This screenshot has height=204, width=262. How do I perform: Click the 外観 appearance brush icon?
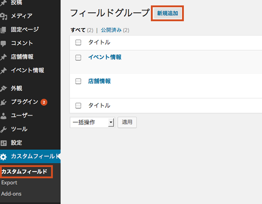3,88
